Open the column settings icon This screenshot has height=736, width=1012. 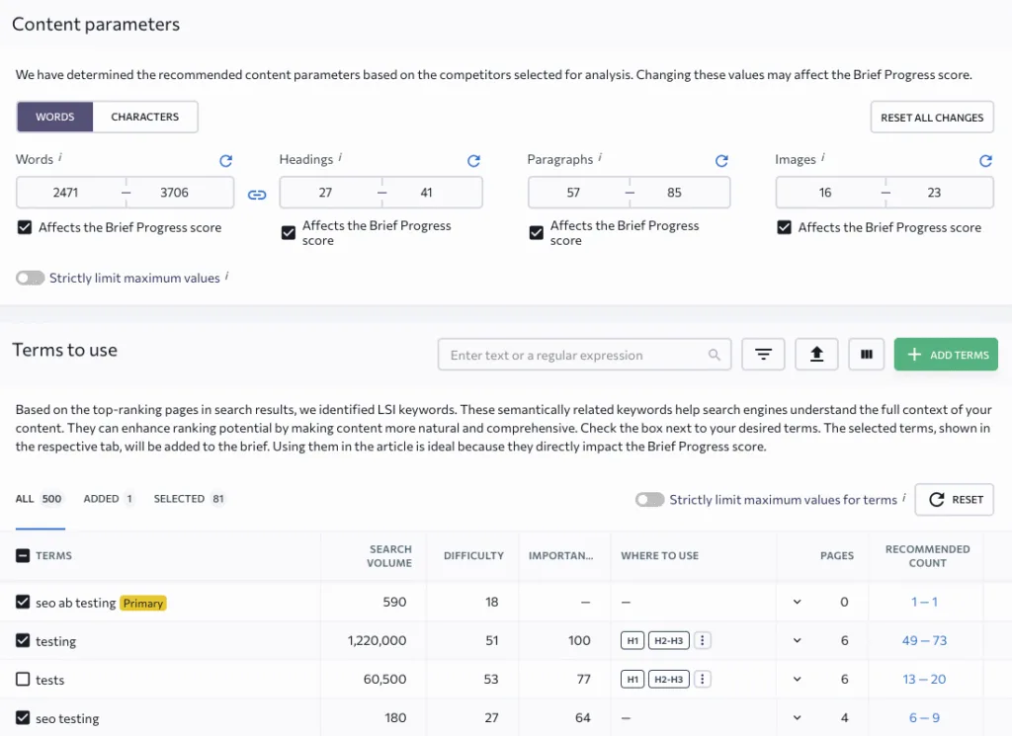867,354
